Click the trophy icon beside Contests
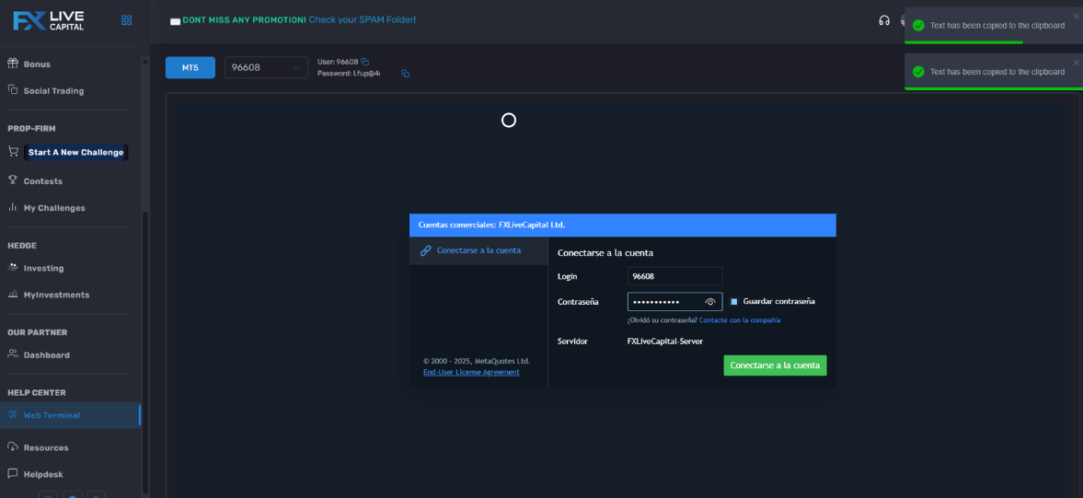 (13, 180)
